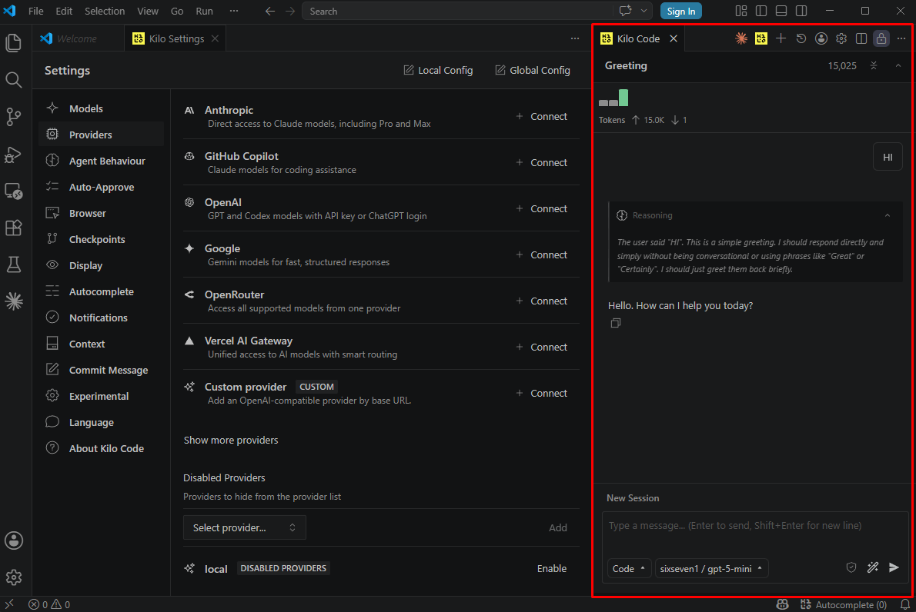
Task: Click the condense context icon beside 15,025
Action: tap(874, 66)
